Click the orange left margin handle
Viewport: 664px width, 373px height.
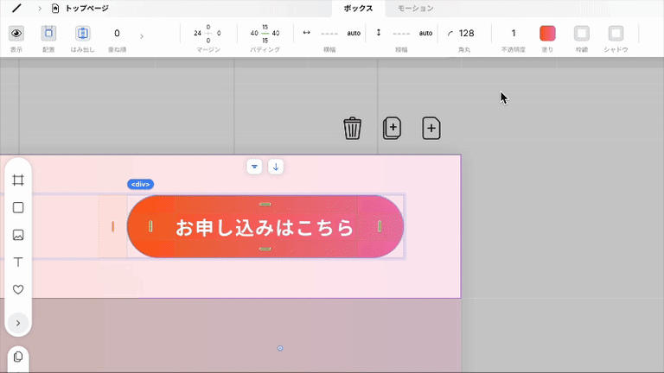[112, 227]
